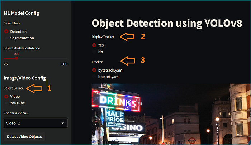Click the current confidence value 40
This screenshot has height=145, width=251.
click(16, 54)
